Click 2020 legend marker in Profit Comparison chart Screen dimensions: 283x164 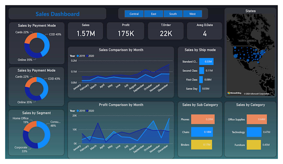(x=87, y=111)
